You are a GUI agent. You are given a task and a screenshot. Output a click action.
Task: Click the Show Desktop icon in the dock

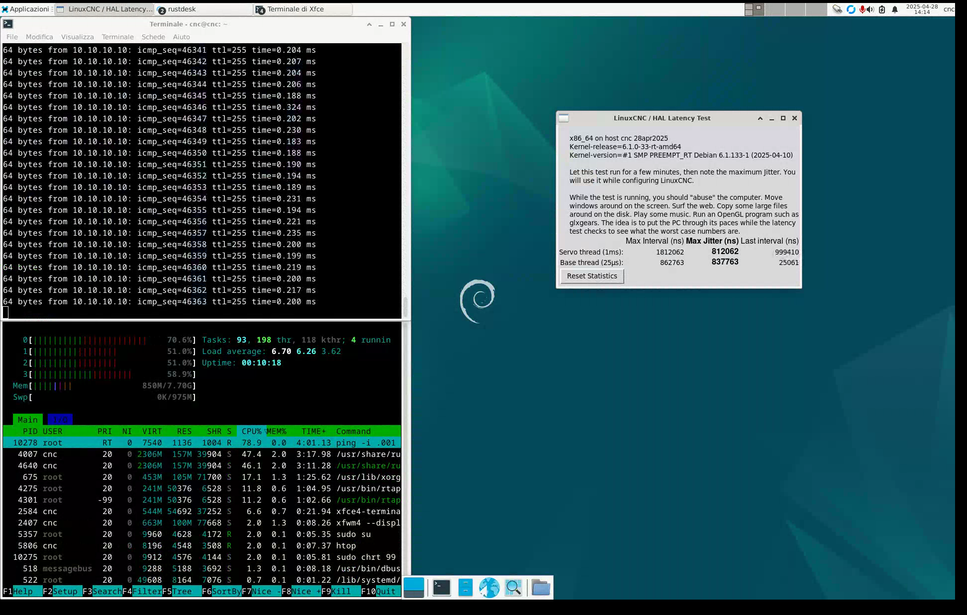[414, 588]
